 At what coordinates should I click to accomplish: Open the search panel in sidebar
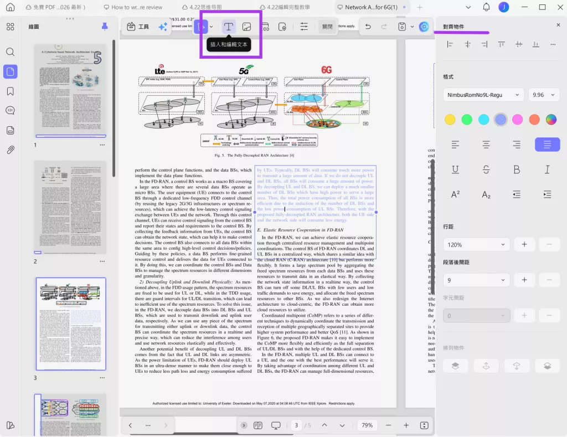point(11,52)
